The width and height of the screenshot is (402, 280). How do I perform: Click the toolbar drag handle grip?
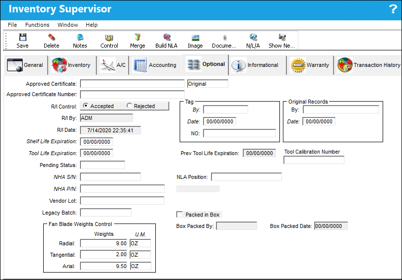pyautogui.click(x=6, y=41)
